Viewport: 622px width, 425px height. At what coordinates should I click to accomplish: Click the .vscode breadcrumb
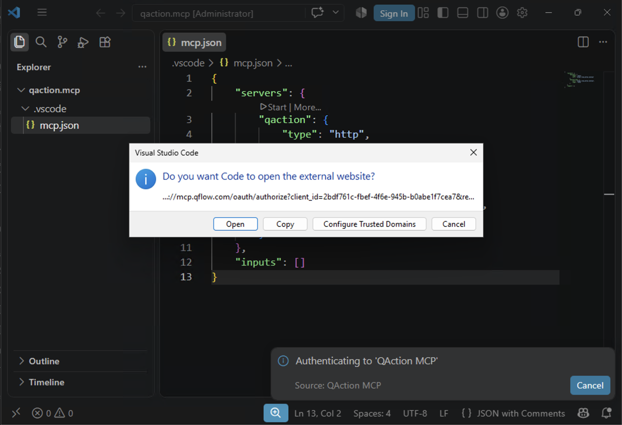click(188, 63)
